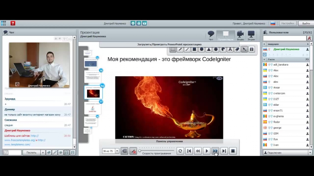Select the pie-shape drawing tool

click(x=223, y=49)
